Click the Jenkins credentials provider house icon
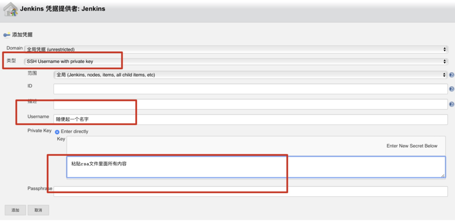 tap(10, 9)
